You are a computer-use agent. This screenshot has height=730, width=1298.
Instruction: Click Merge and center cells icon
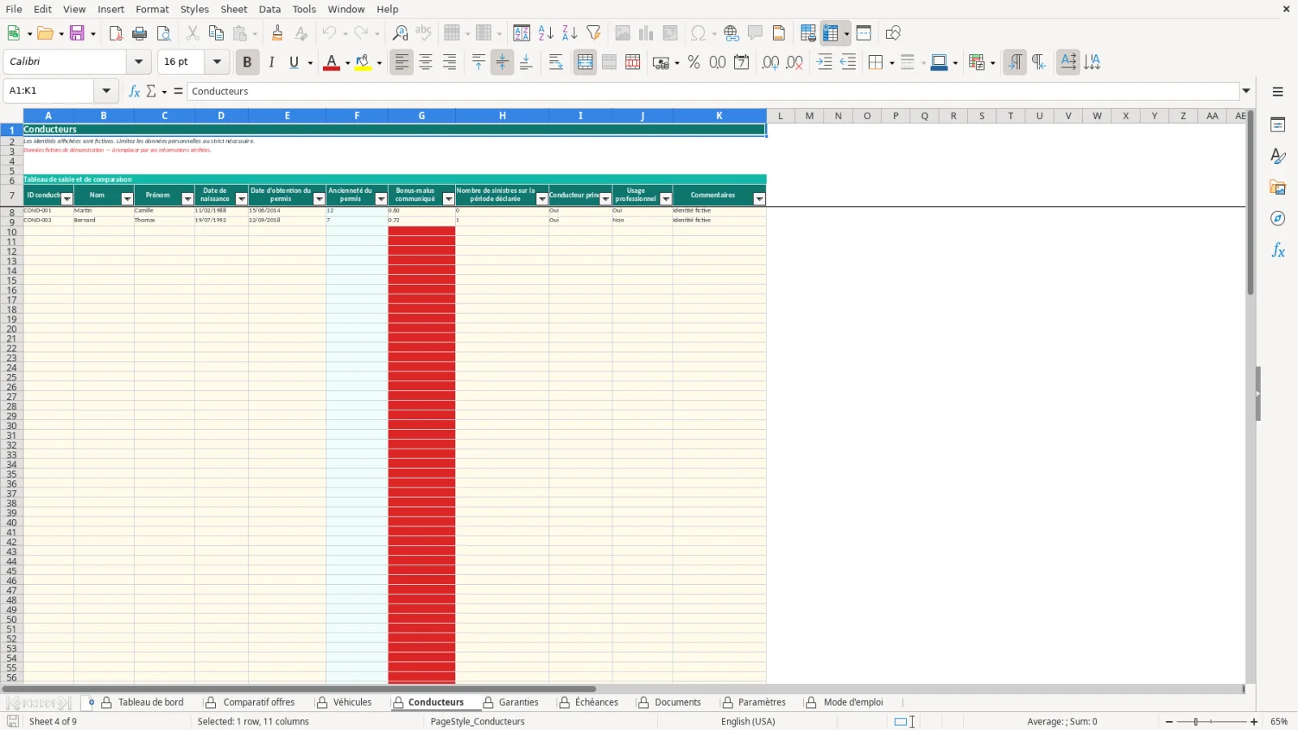point(585,62)
